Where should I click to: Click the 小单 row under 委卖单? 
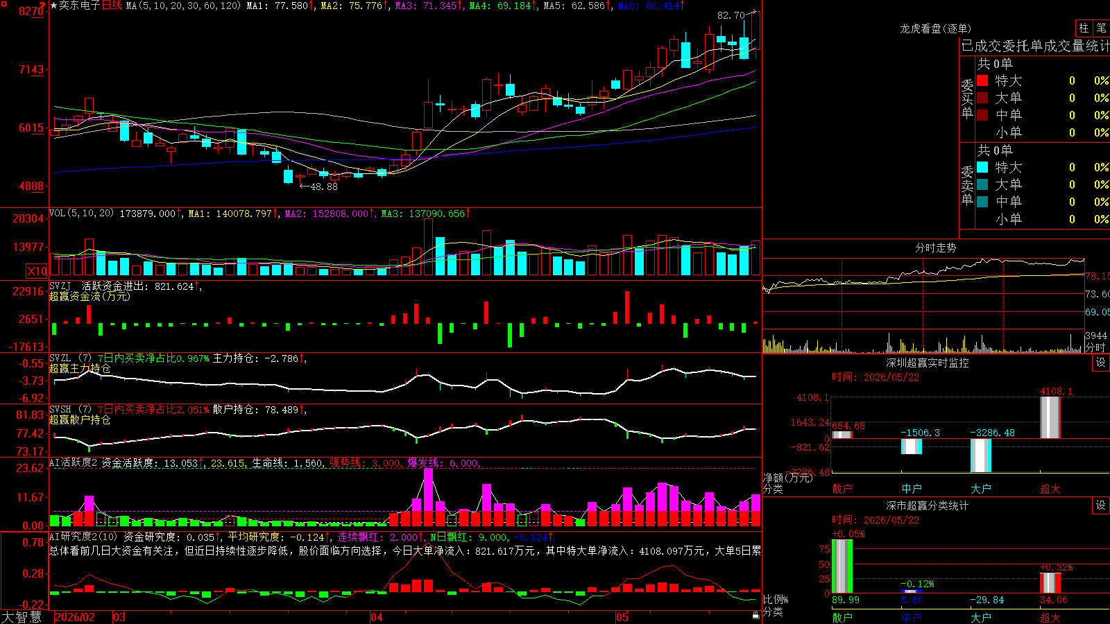tap(1042, 219)
